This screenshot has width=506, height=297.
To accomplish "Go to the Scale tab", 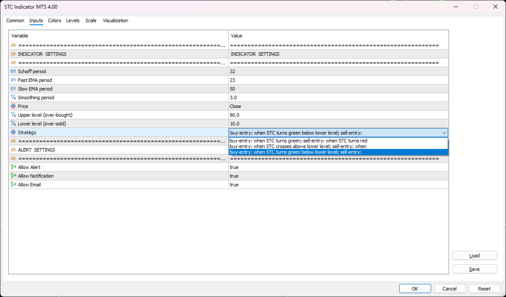I will [x=91, y=20].
